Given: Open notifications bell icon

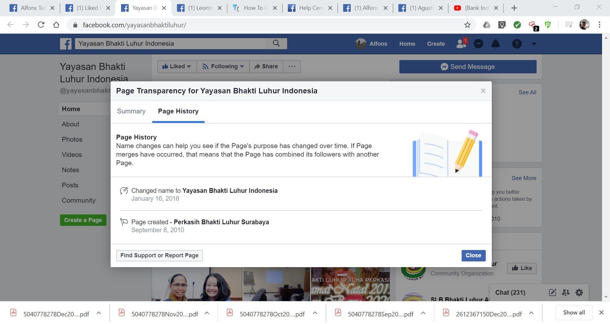Looking at the screenshot, I should (496, 44).
